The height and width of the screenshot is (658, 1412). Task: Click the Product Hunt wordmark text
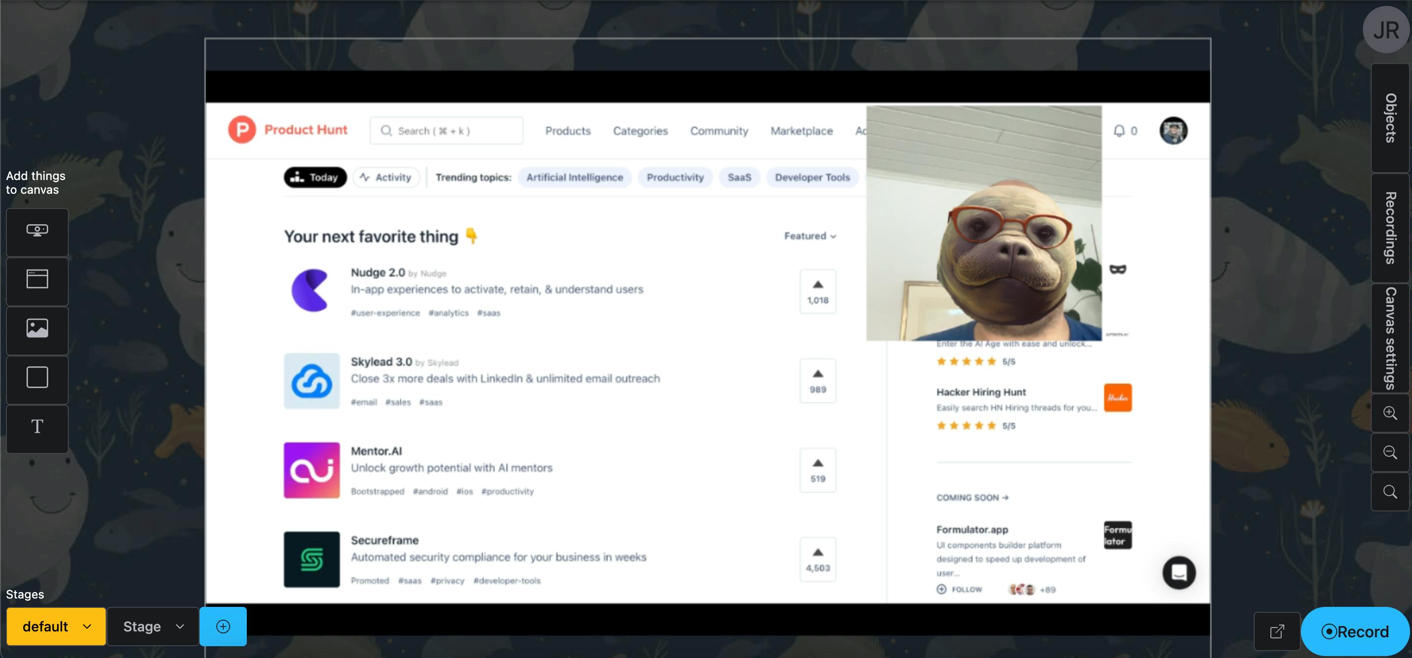click(306, 130)
